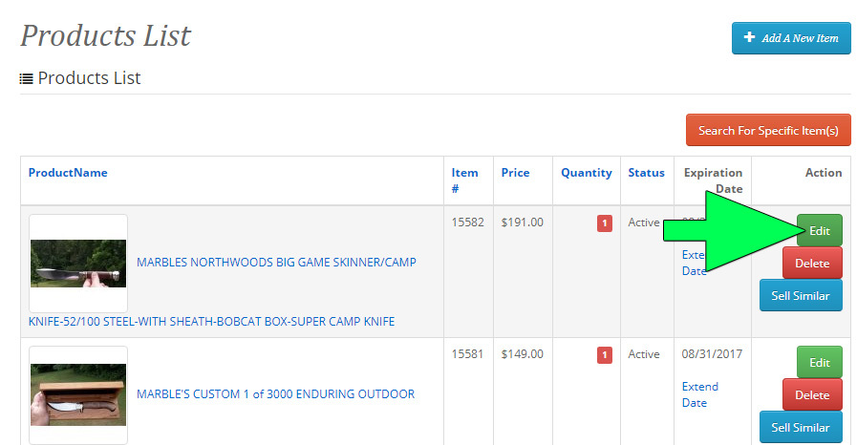
Task: Edit item 15582
Action: click(x=820, y=230)
